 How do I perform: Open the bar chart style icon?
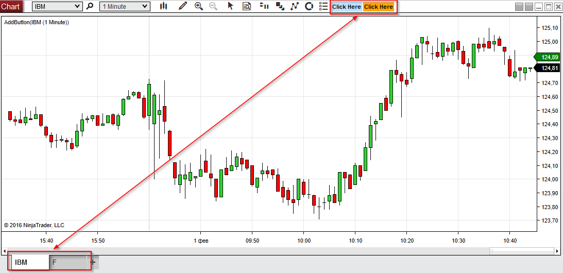click(x=164, y=6)
